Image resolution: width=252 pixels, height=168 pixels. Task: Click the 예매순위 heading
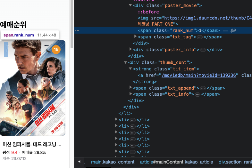tap(13, 25)
